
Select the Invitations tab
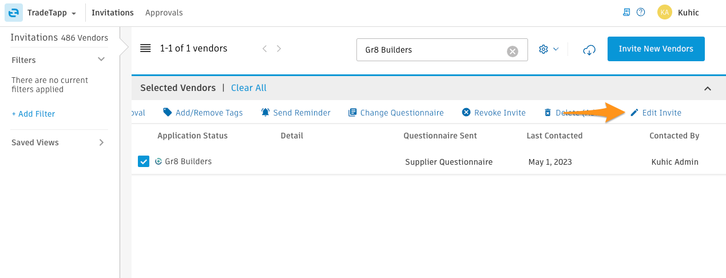pyautogui.click(x=113, y=13)
